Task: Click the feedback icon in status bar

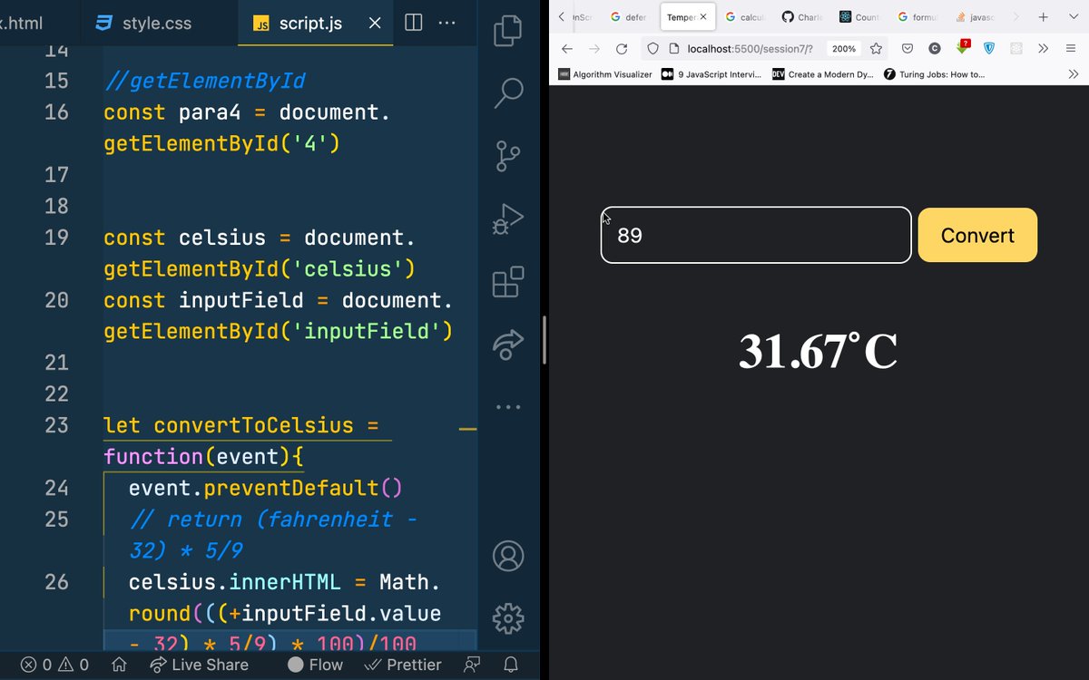Action: click(471, 665)
